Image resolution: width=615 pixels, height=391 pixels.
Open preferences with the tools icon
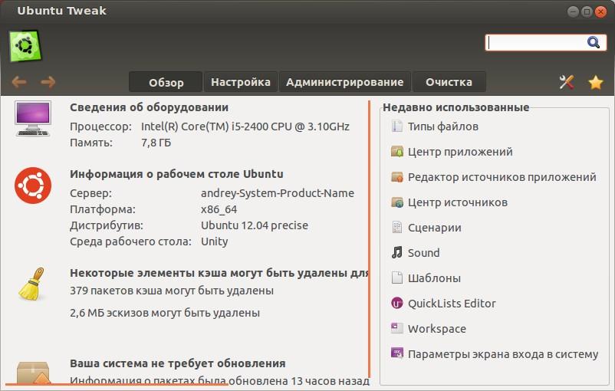click(567, 82)
